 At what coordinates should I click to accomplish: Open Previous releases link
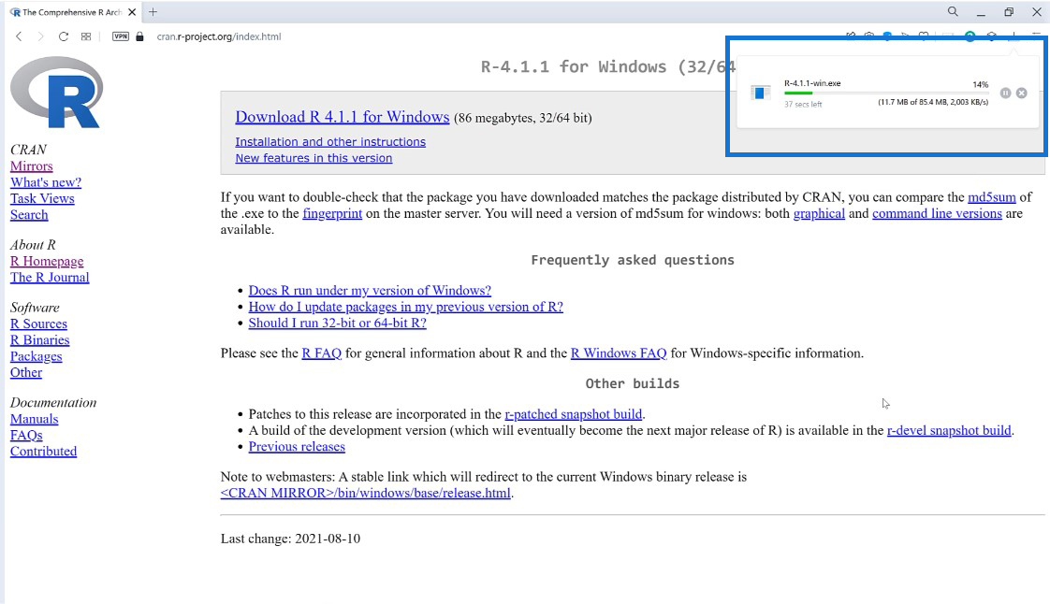tap(297, 446)
